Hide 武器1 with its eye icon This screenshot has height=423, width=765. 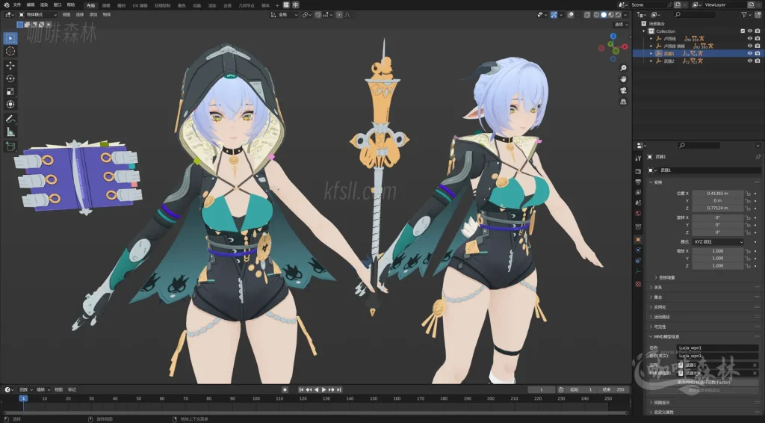(750, 53)
